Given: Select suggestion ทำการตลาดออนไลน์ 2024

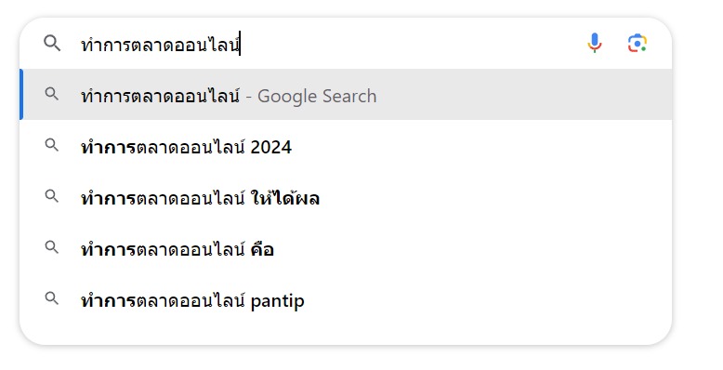Looking at the screenshot, I should 346,147.
